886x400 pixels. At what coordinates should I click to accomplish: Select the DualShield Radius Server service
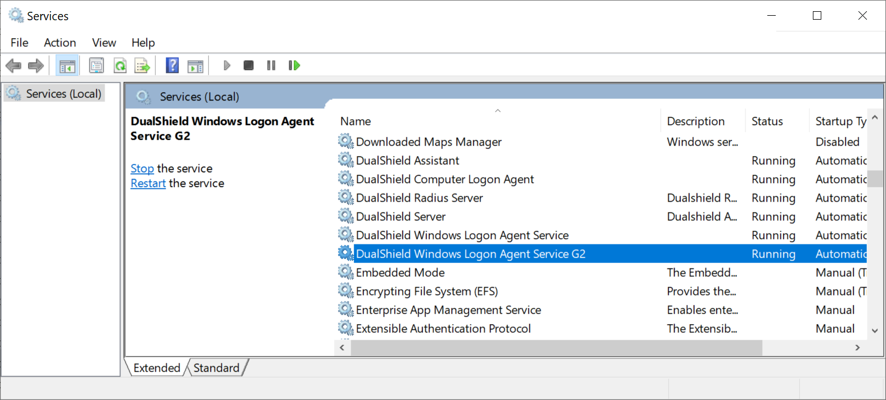click(x=419, y=198)
